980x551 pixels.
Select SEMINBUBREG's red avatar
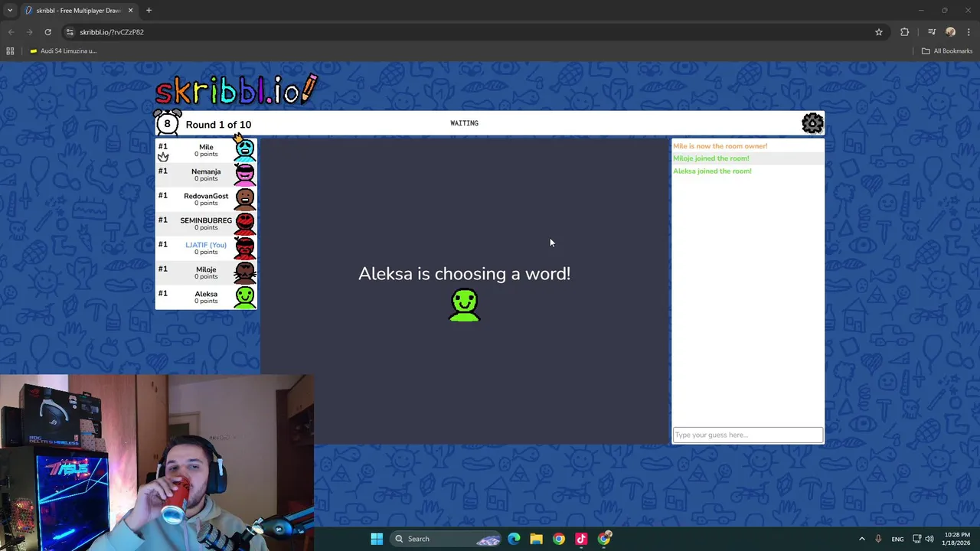(245, 223)
